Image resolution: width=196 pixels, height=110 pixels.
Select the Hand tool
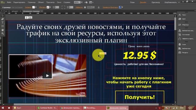[2, 30]
